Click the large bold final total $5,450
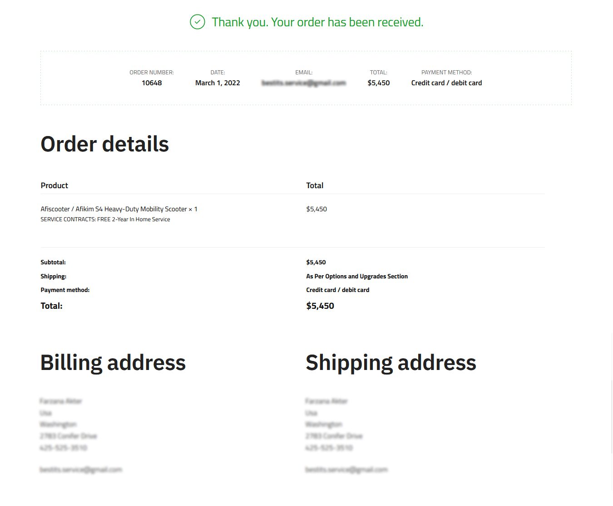 coord(320,306)
